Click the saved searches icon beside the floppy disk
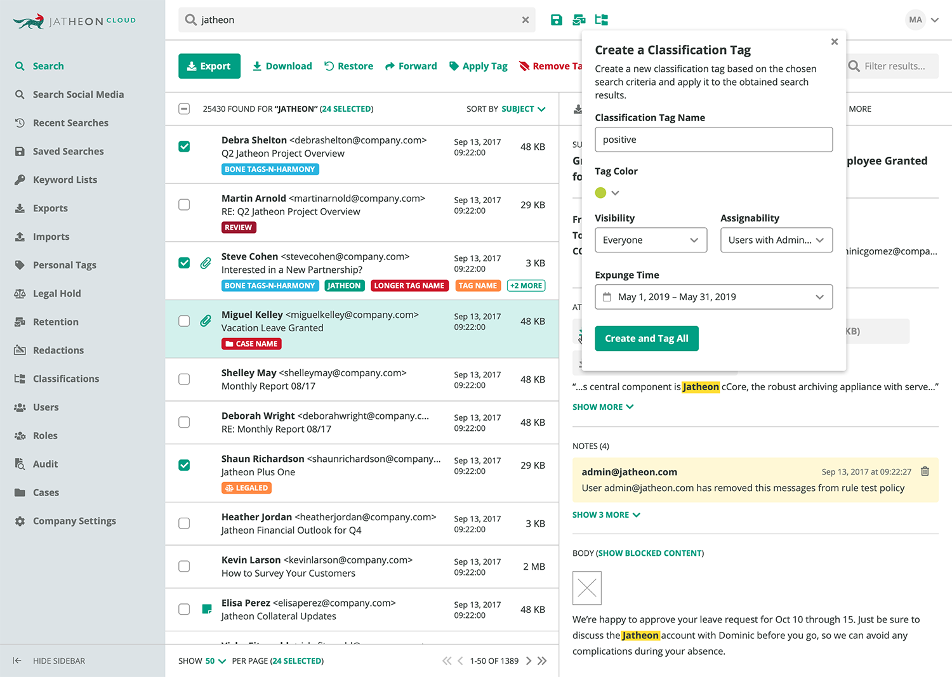This screenshot has height=677, width=952. tap(579, 20)
